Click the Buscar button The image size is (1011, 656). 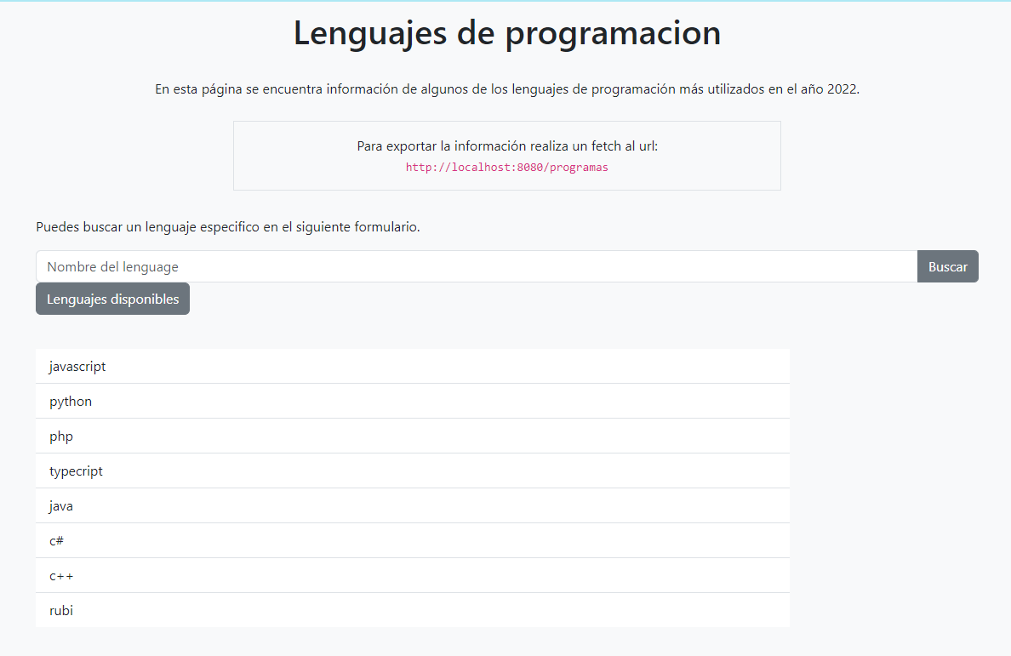point(947,266)
